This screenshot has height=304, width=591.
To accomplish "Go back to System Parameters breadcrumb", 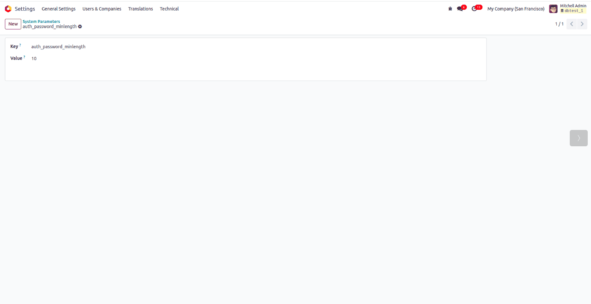I will (41, 21).
